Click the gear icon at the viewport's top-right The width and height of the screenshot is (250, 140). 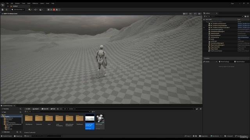[x=199, y=14]
